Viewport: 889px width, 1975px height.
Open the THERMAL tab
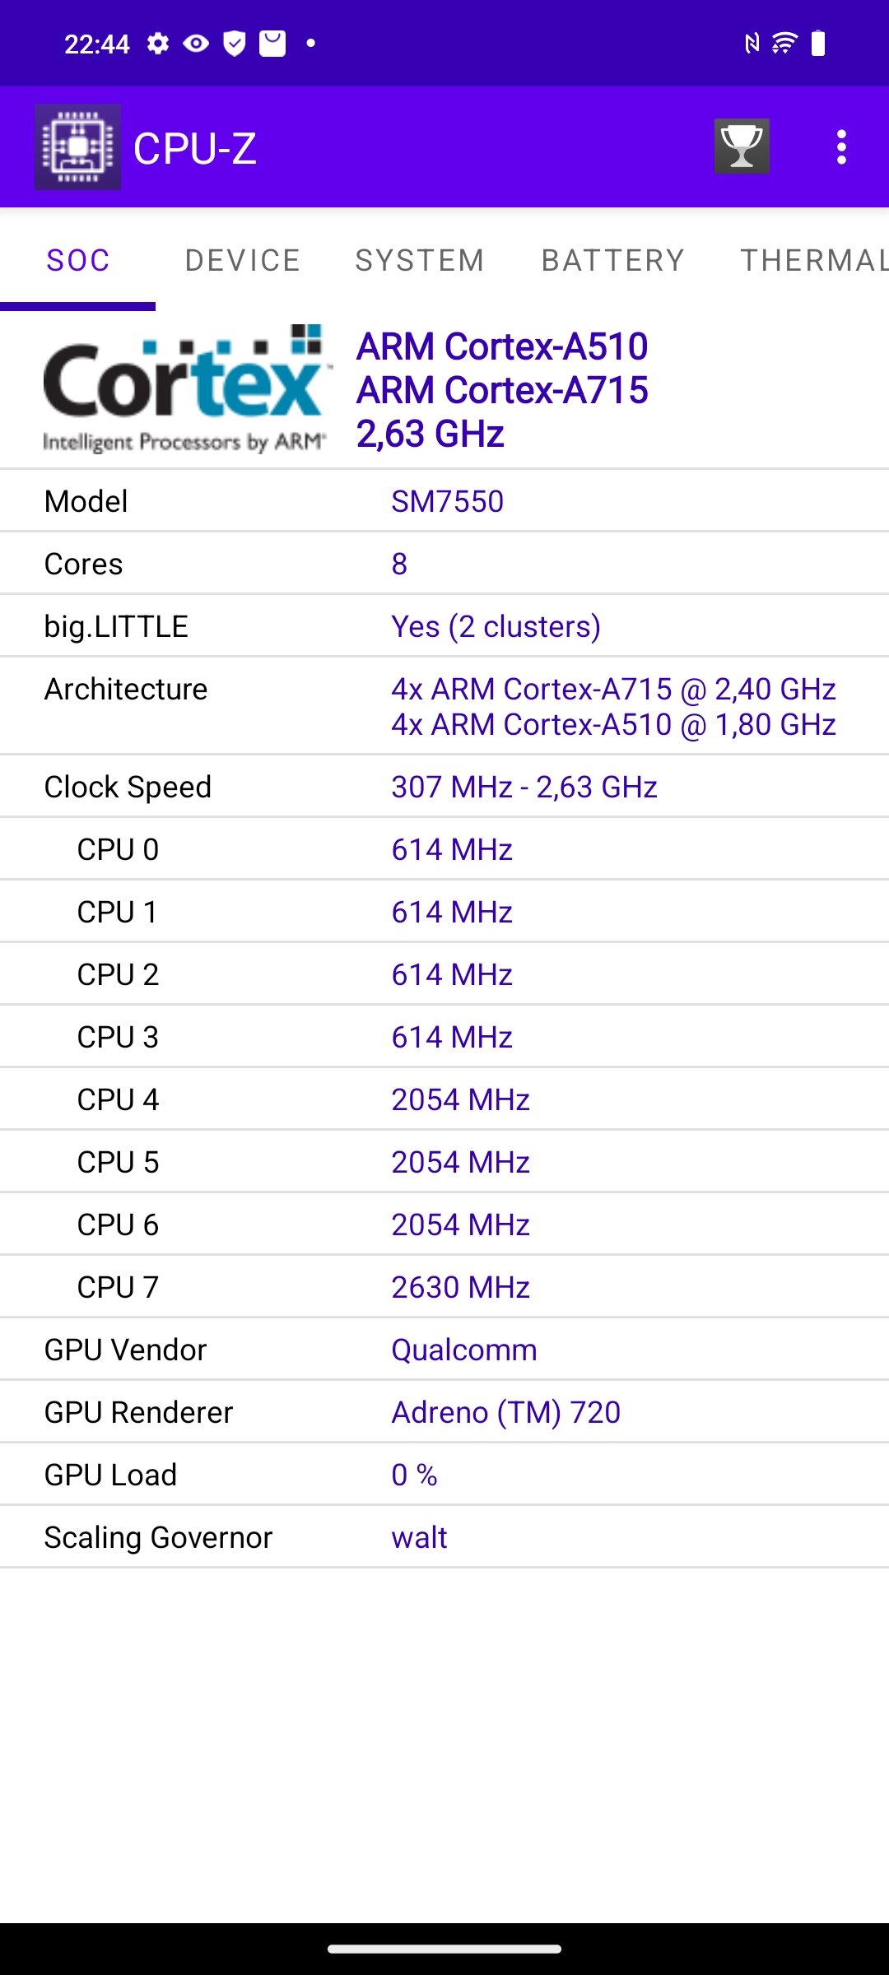coord(813,260)
